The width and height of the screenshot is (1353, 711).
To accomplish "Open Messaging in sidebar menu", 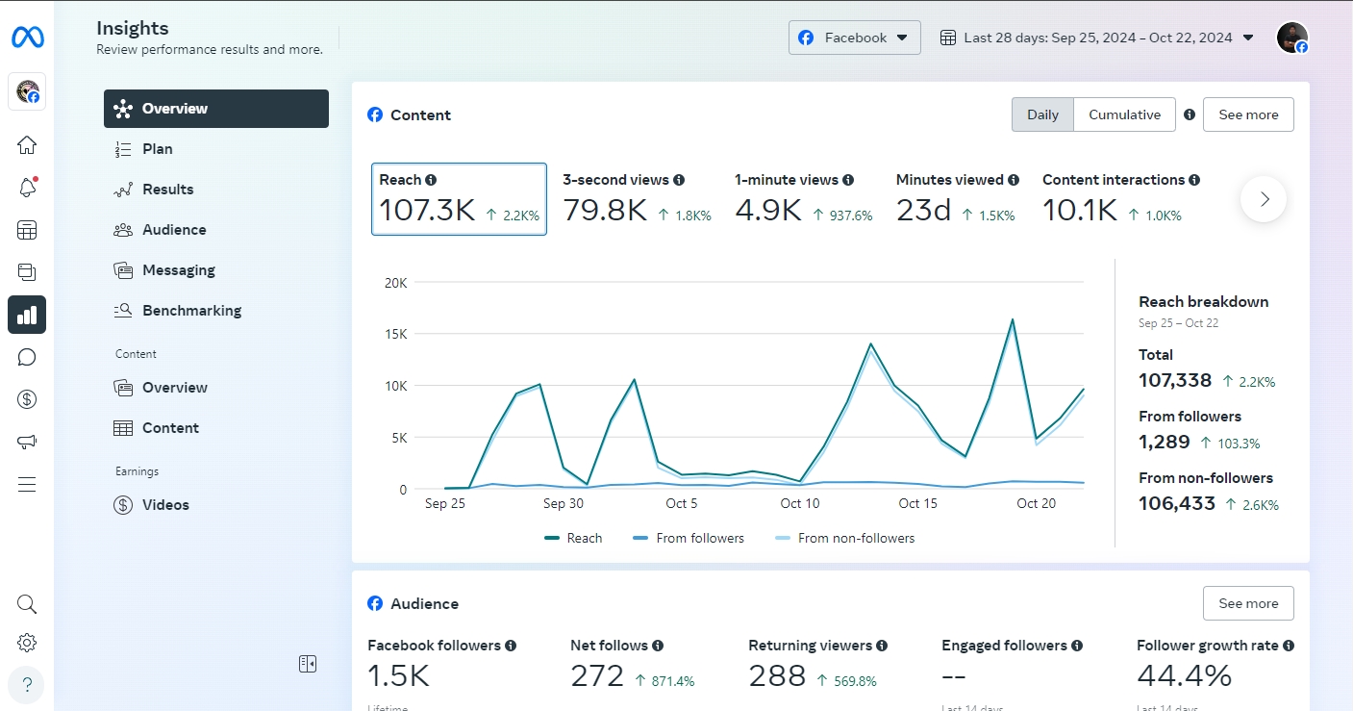I will (x=216, y=270).
